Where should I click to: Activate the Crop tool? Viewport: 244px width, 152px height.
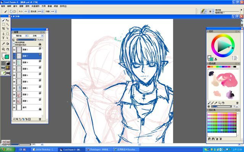[3, 28]
